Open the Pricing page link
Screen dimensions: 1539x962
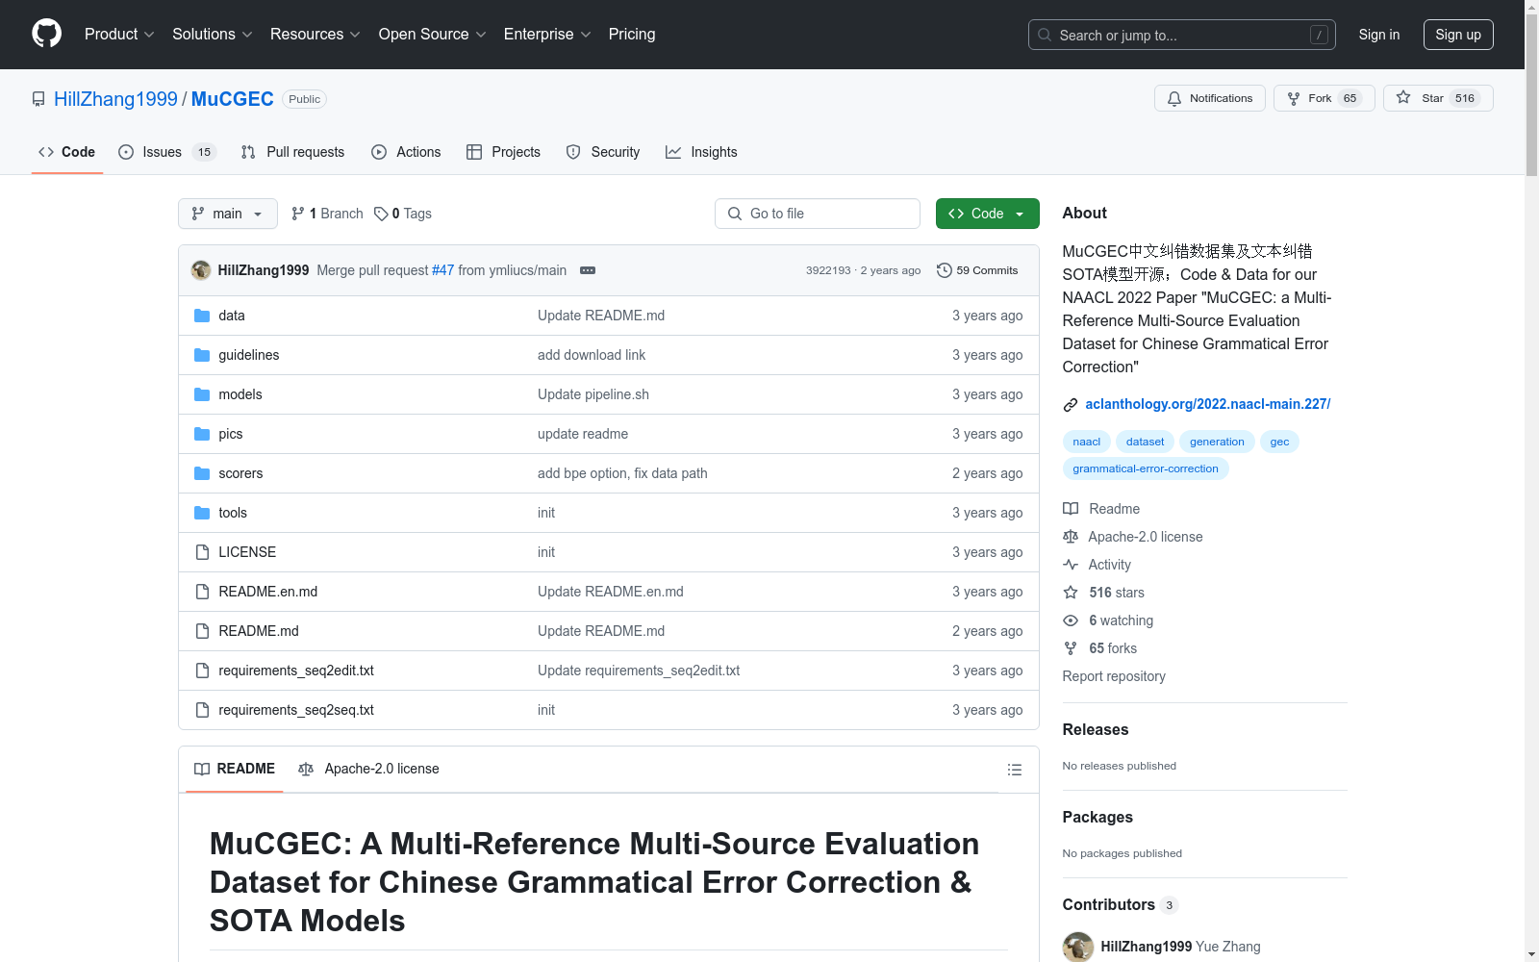632,35
